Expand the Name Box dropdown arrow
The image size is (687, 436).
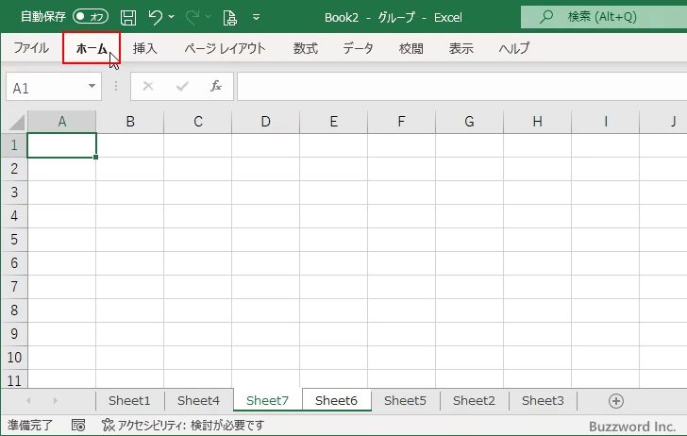92,86
